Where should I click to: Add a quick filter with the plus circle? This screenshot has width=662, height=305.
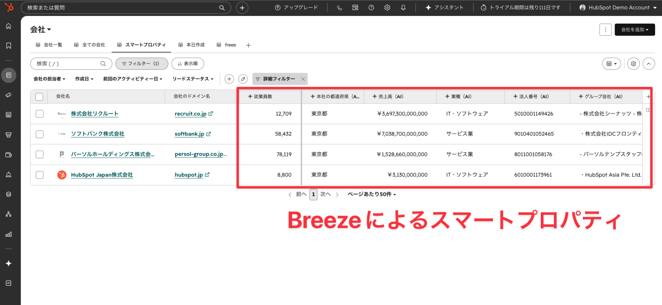(x=229, y=79)
